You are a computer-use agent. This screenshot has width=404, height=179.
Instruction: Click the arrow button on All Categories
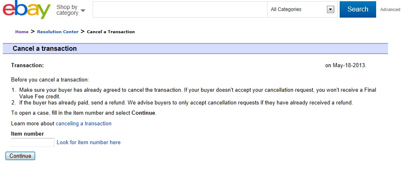(x=330, y=9)
